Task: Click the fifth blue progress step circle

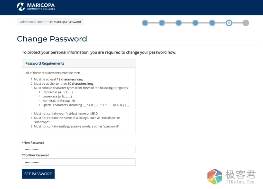Action: coord(212,23)
